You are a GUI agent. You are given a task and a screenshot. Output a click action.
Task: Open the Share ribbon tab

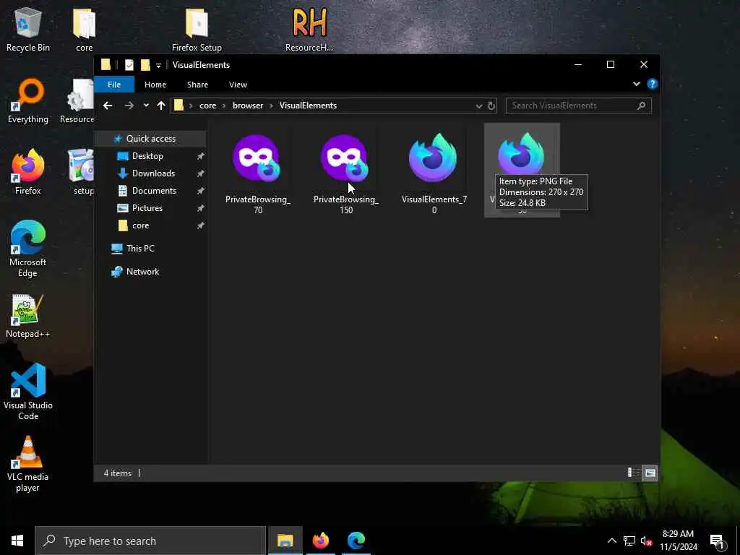coord(197,85)
